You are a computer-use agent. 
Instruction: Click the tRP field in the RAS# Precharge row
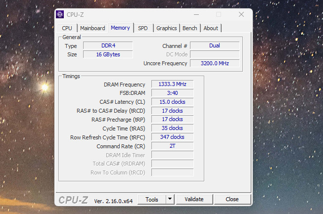(x=173, y=119)
